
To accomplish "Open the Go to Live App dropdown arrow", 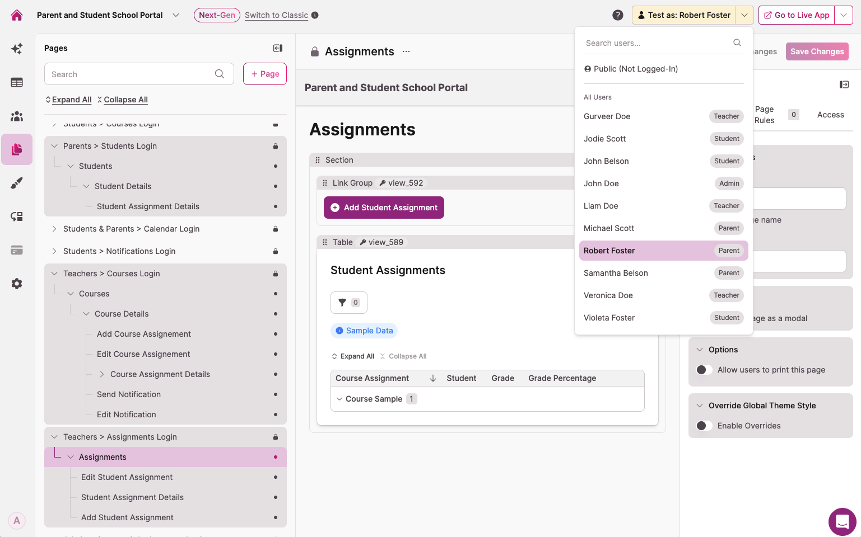I will point(844,15).
